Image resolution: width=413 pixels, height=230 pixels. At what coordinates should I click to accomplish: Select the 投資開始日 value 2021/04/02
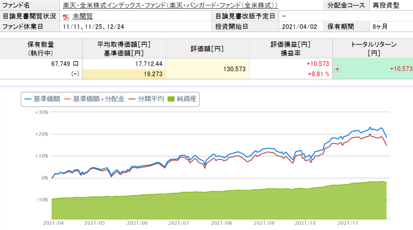pos(300,27)
